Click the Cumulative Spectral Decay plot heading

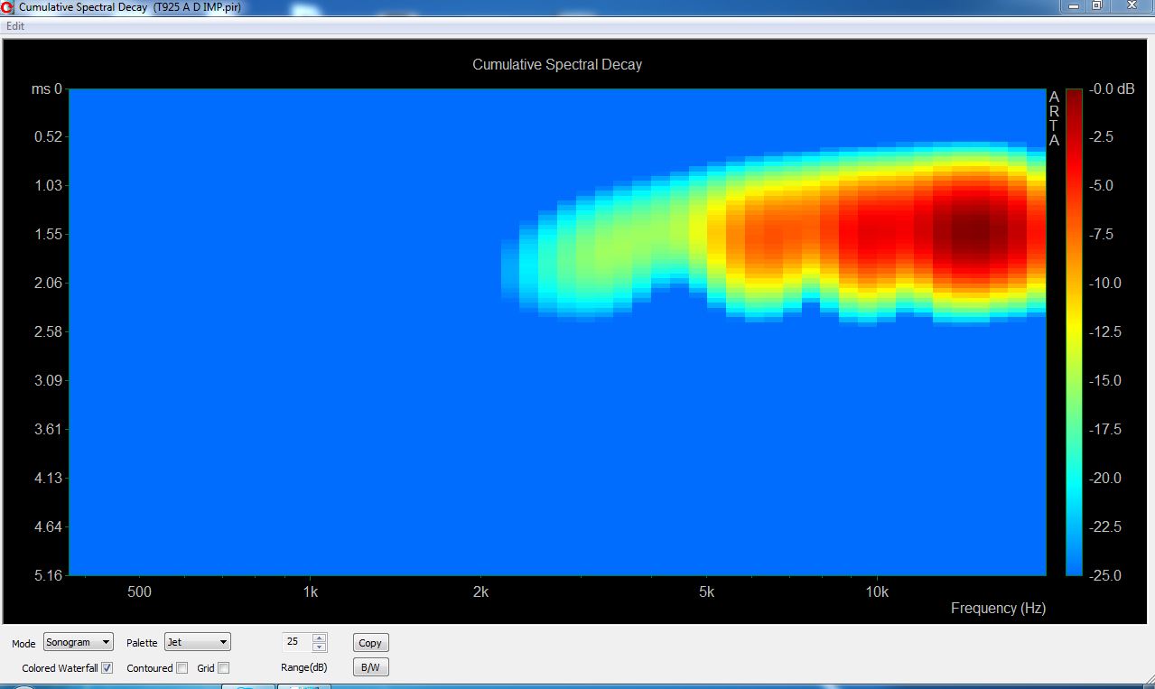557,65
